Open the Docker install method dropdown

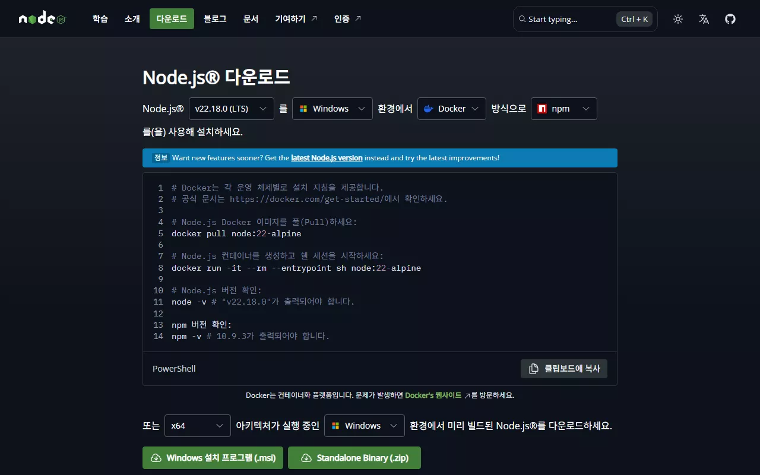[x=452, y=109]
